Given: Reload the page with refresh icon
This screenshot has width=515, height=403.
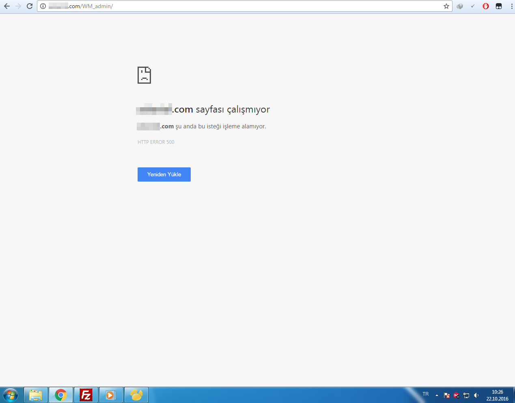Looking at the screenshot, I should (x=30, y=6).
